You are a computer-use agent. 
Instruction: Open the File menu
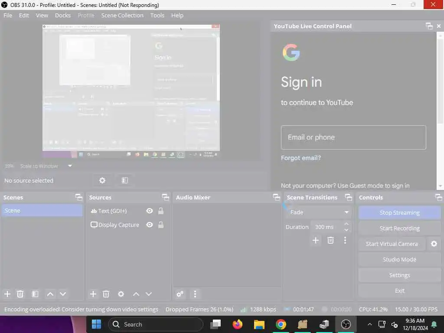(8, 15)
